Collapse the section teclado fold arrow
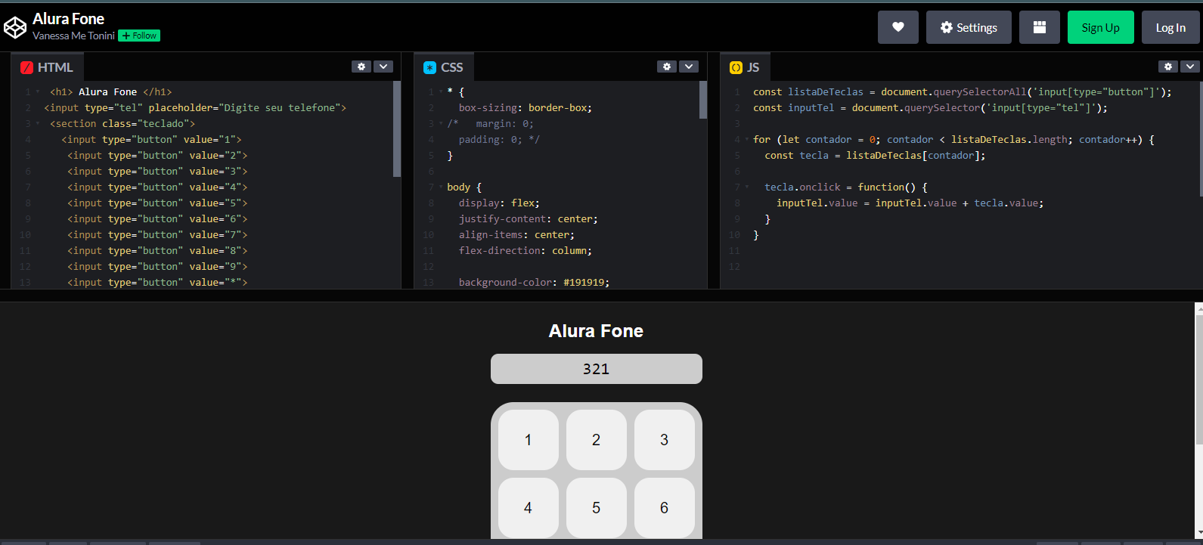 click(38, 123)
